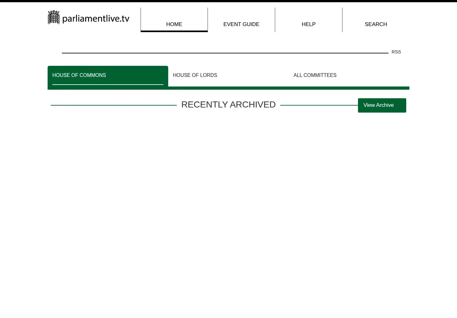Screen dimensions: 457x318
Task: Select the HOUSE OF COMMONS tab
Action: (108, 76)
